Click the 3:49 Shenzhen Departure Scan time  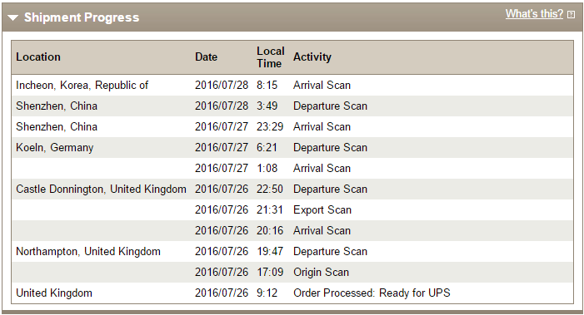tap(267, 106)
